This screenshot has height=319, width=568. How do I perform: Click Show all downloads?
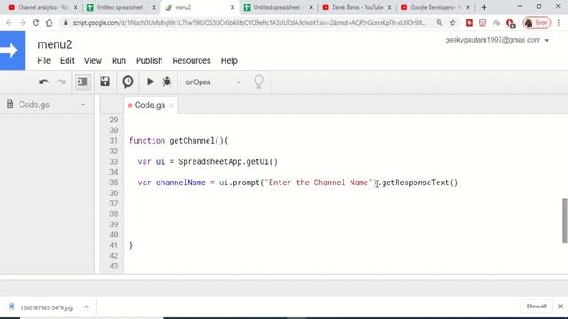click(536, 307)
